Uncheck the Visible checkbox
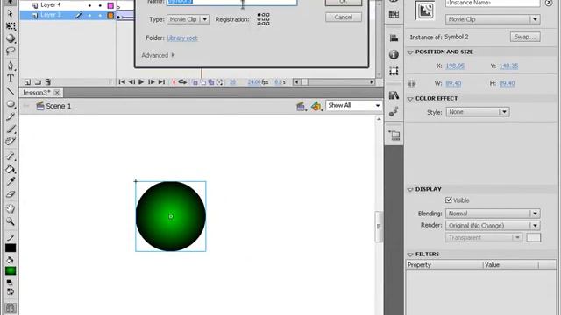The height and width of the screenshot is (315, 561). pyautogui.click(x=449, y=200)
